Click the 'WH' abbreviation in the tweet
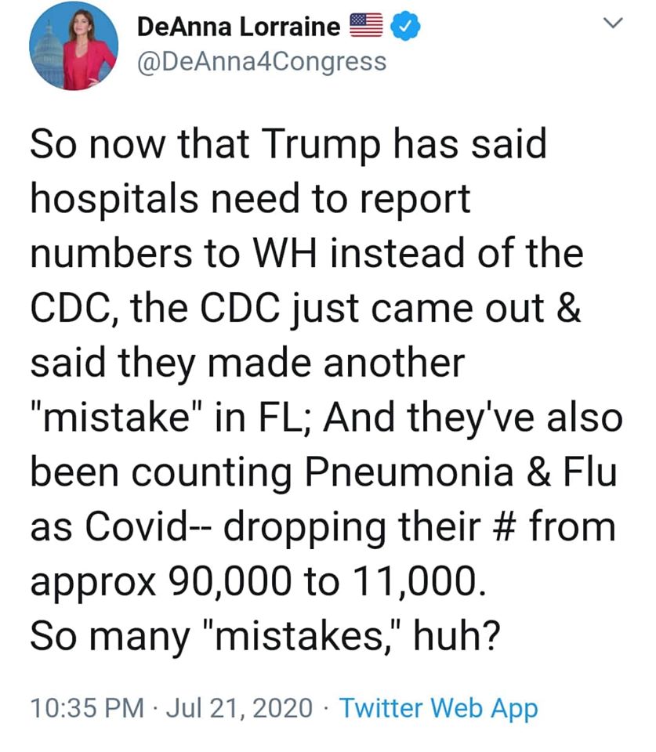This screenshot has width=656, height=752. [x=285, y=253]
